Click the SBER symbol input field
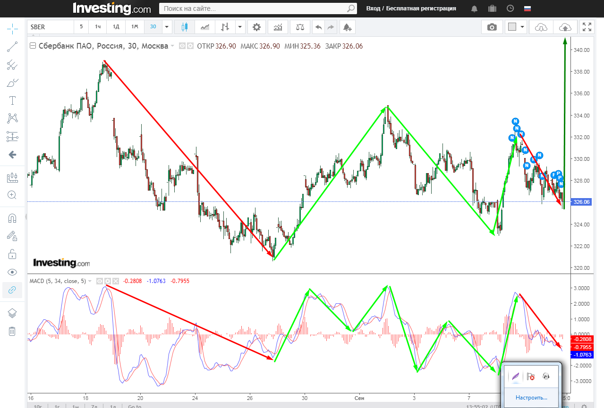 [50, 27]
